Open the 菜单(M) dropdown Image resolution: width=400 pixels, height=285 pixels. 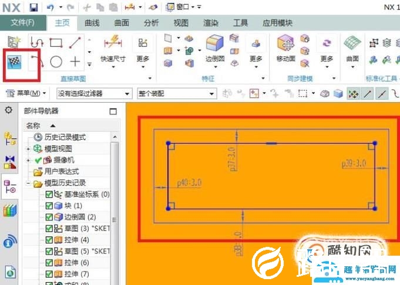[x=26, y=93]
